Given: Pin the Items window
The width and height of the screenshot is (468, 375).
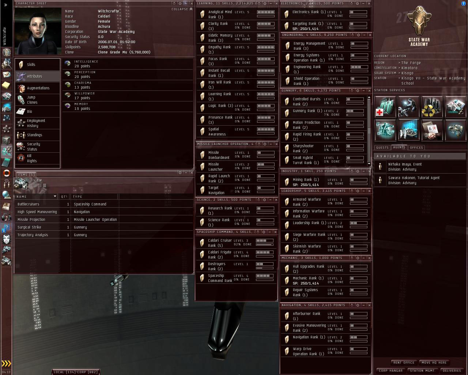Looking at the screenshot, I should click(x=180, y=172).
